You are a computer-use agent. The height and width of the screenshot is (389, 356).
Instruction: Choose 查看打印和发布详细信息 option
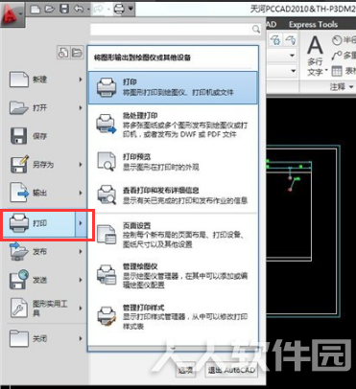(x=173, y=195)
